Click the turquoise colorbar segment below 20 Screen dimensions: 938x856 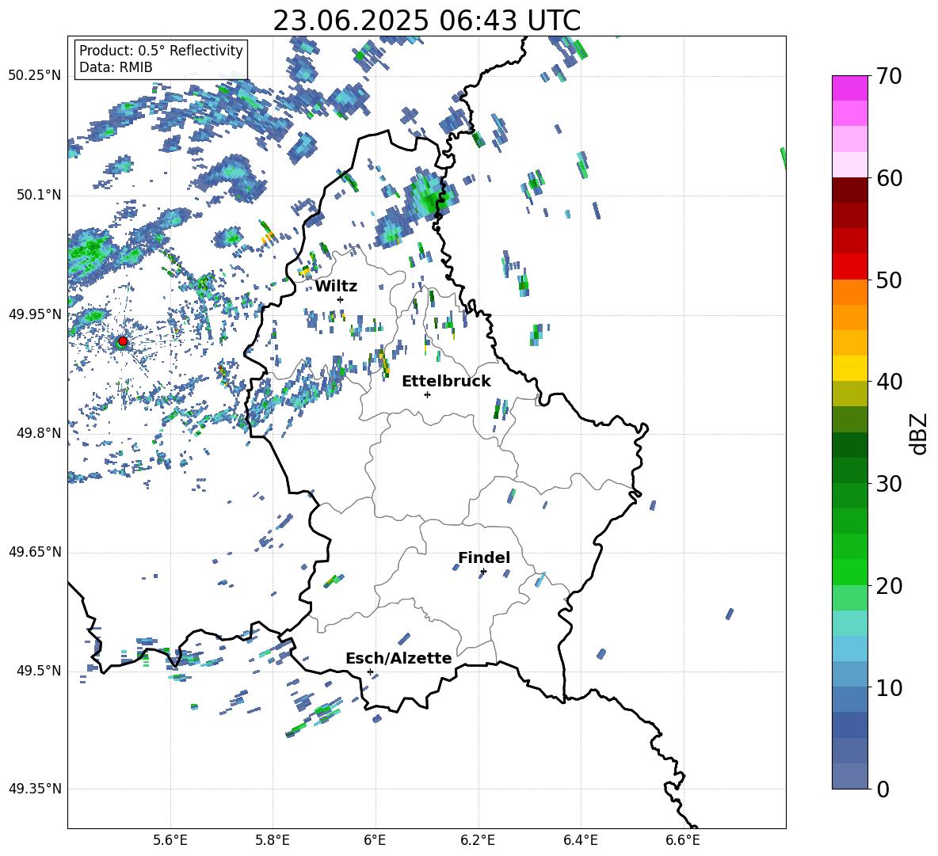pos(849,623)
